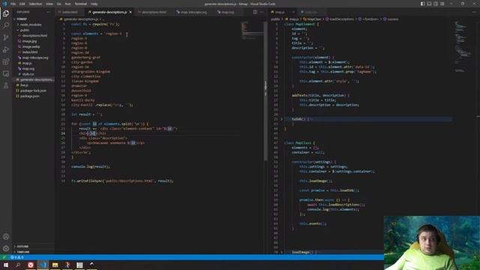
Task: Open the Vivaldi browser from the taskbar
Action: (30, 265)
